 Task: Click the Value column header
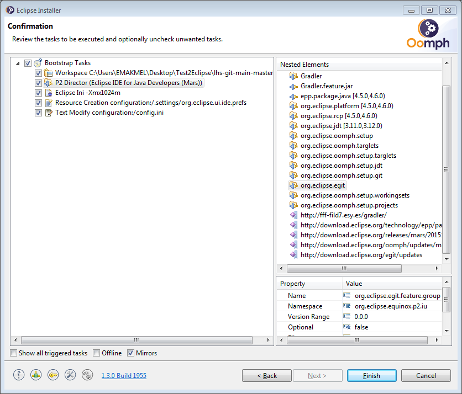tap(392, 284)
